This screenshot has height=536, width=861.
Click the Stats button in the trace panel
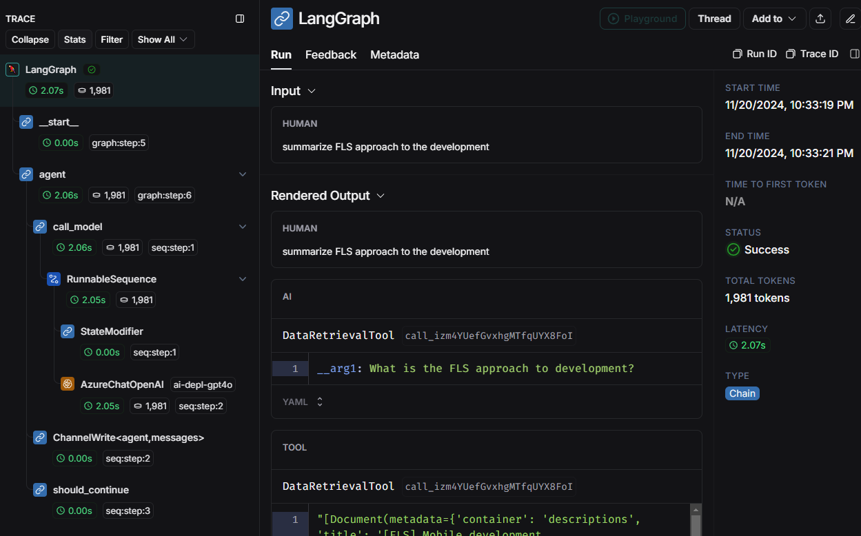(x=74, y=39)
